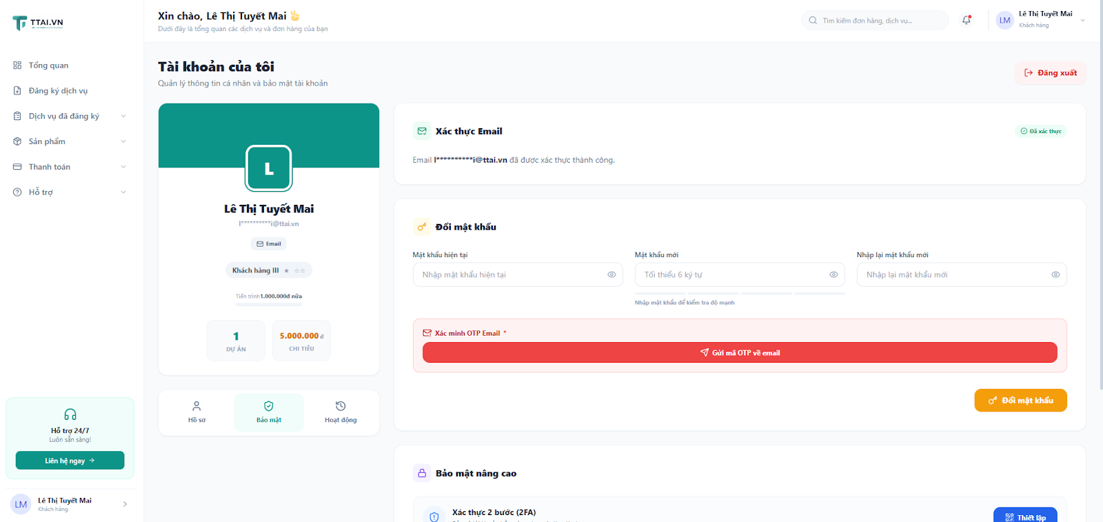Click the TTAI.VN logo
The image size is (1103, 522).
tap(39, 23)
